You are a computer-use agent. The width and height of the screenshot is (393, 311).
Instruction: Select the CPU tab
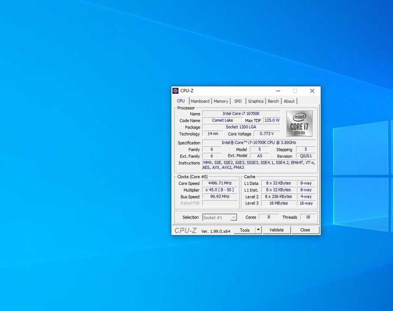pyautogui.click(x=181, y=101)
